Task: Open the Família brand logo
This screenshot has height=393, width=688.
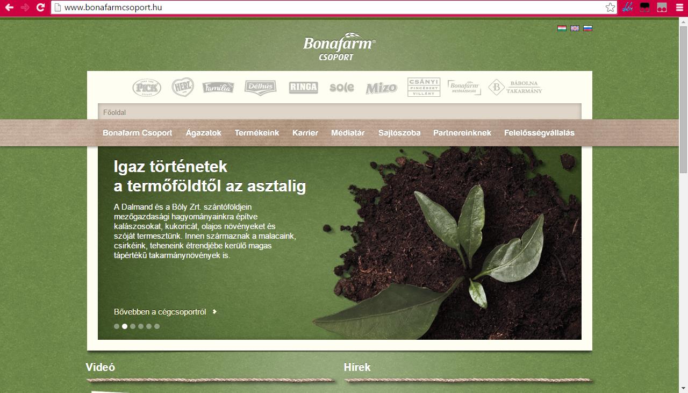Action: click(x=218, y=88)
